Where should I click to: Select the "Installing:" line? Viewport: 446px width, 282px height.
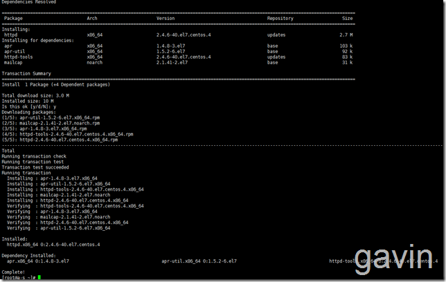point(16,30)
